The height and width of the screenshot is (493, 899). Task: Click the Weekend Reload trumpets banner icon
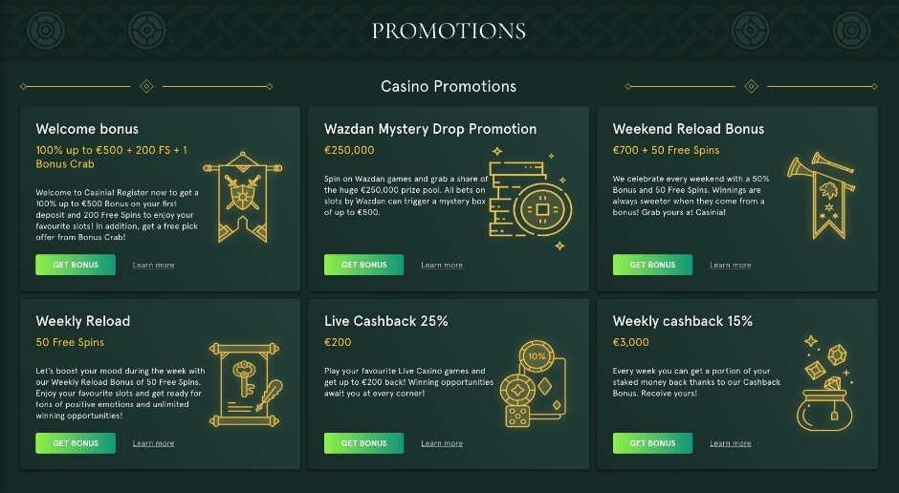819,196
